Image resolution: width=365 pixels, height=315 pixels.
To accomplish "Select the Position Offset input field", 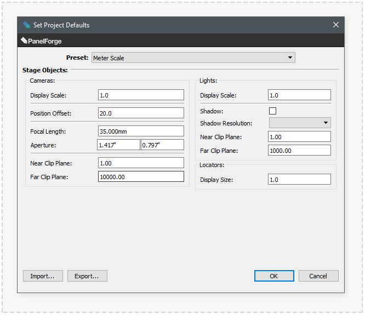I will click(x=141, y=113).
